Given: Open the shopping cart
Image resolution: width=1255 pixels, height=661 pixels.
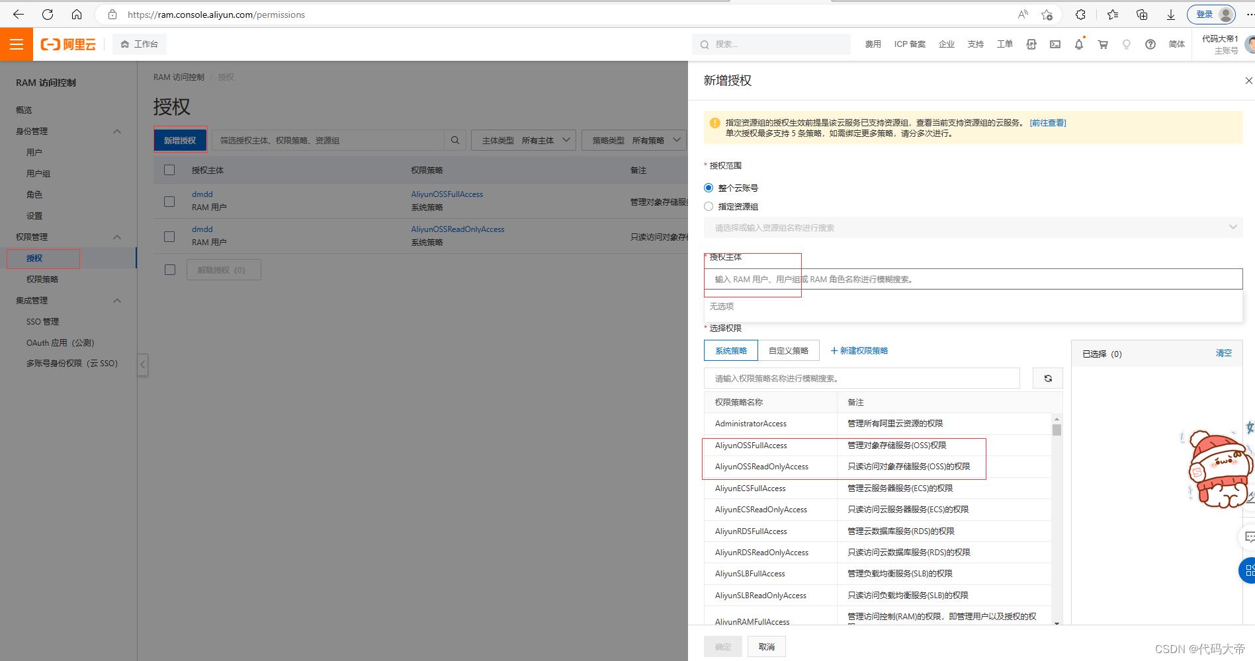Looking at the screenshot, I should click(1102, 44).
